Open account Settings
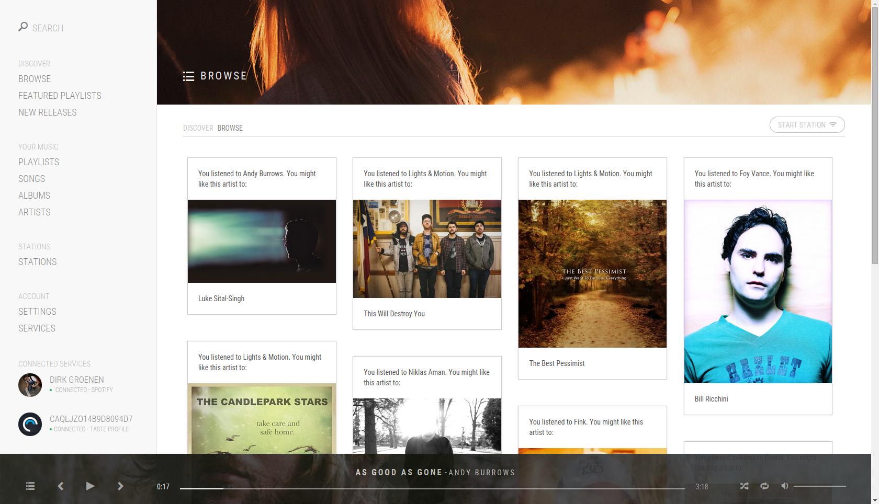 (37, 312)
